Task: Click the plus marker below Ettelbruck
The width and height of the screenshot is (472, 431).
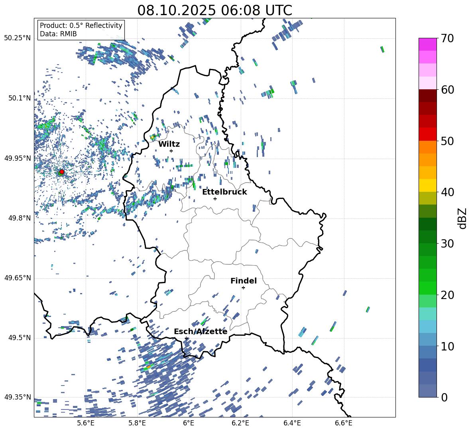Action: pyautogui.click(x=215, y=199)
